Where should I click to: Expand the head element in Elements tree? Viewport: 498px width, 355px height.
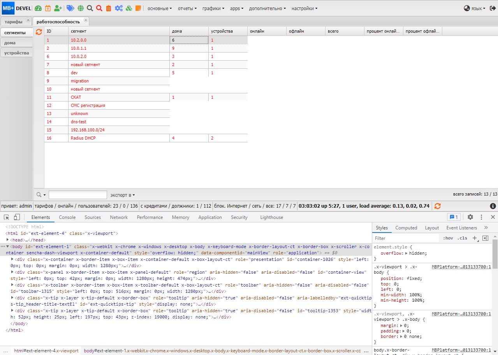click(x=7, y=240)
